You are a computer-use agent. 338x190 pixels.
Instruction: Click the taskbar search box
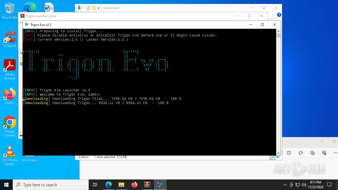click(x=51, y=185)
